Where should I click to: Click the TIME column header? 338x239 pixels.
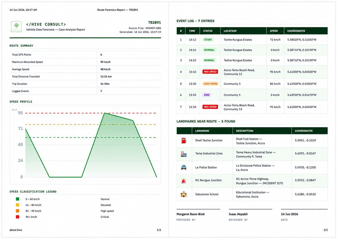tap(192, 31)
